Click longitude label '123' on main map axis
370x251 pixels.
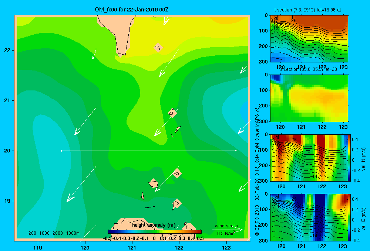point(226,247)
